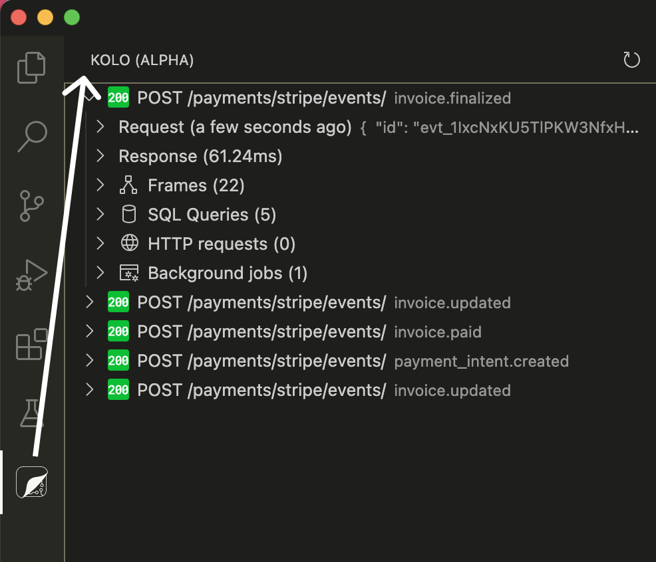Open the Run and Debug icon
This screenshot has height=562, width=656.
coord(32,274)
